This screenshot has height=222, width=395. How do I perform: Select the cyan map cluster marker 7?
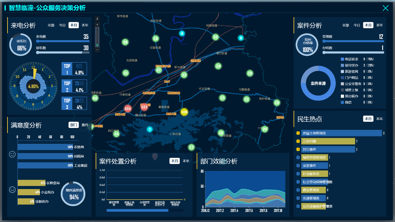coord(150,129)
